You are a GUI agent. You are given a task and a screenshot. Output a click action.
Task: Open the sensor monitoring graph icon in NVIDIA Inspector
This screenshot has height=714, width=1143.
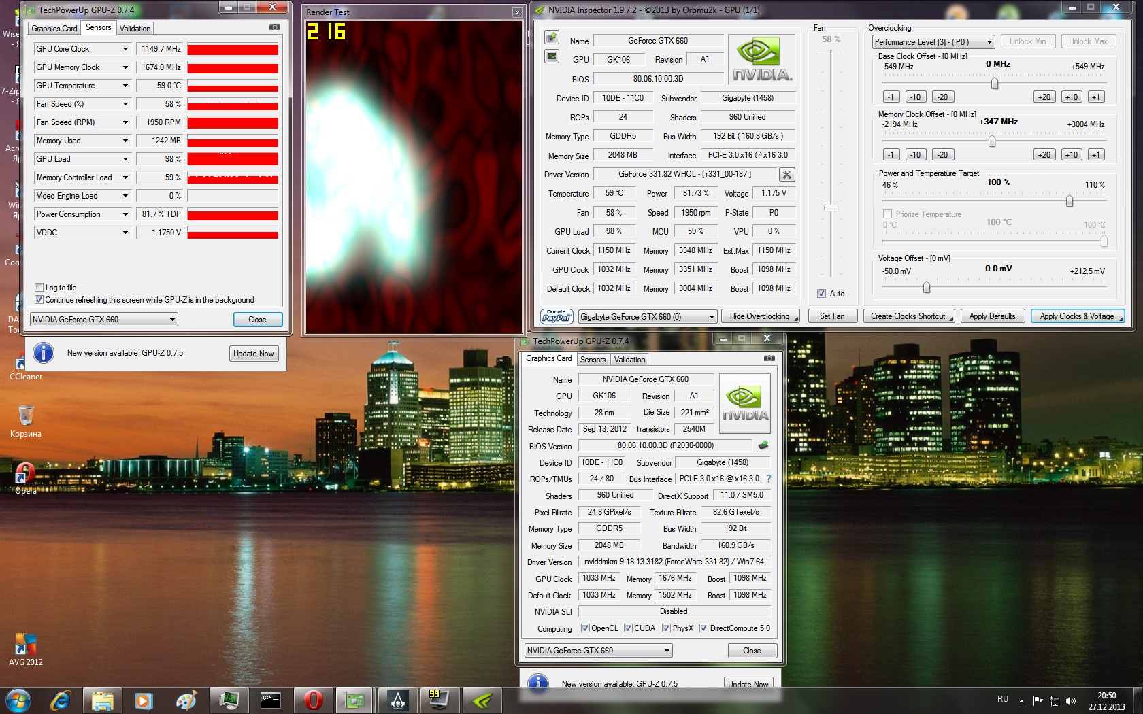click(552, 56)
